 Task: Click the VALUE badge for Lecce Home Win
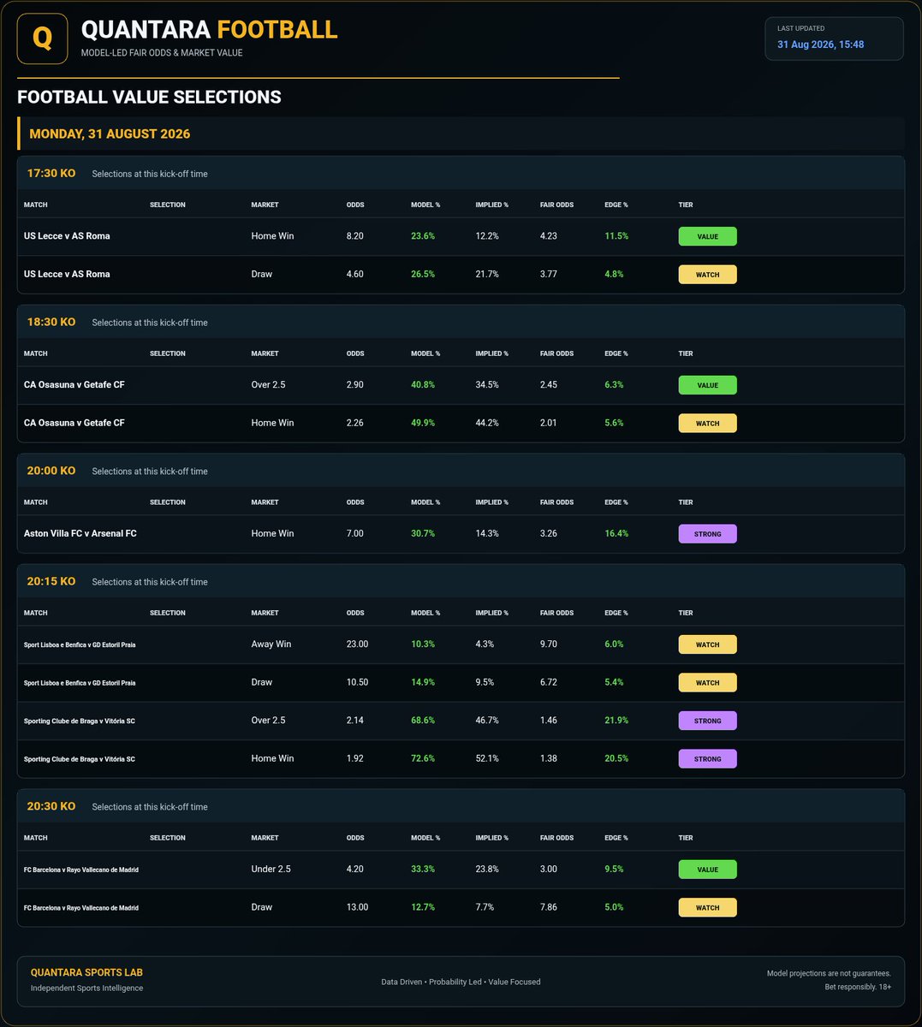point(707,236)
